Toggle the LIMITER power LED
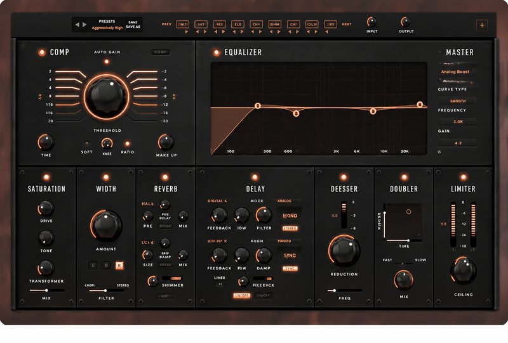Image resolution: width=508 pixels, height=343 pixels. pos(464,177)
